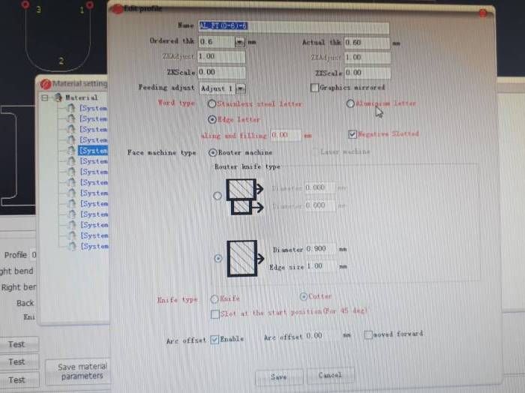525x393 pixels.
Task: Click the bottom Test button
Action: (19, 380)
